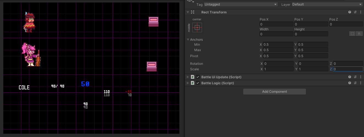The height and width of the screenshot is (137, 364).
Task: Select the upper pink enemy box sprite
Action: pyautogui.click(x=154, y=22)
